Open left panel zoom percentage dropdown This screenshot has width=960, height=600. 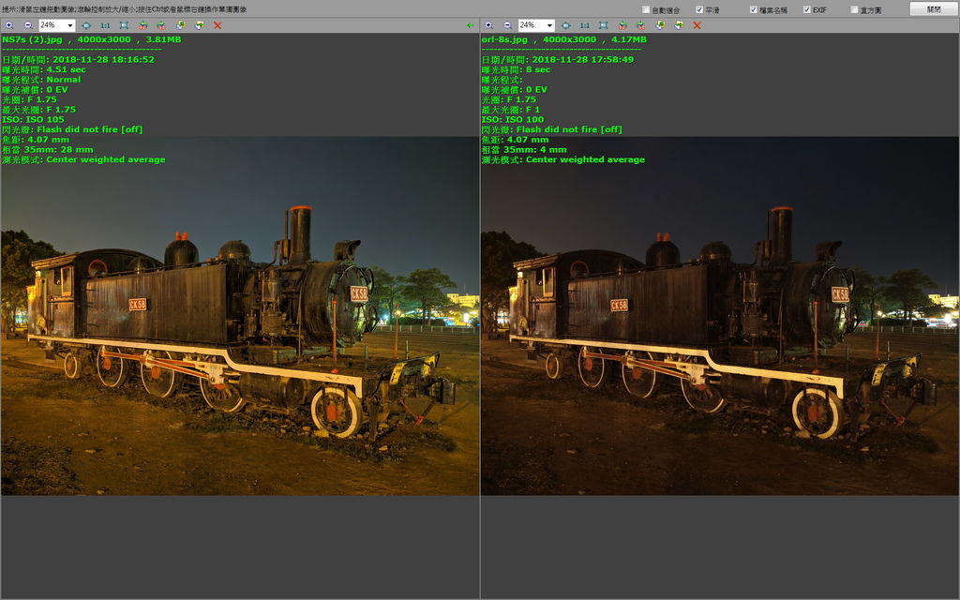pyautogui.click(x=70, y=25)
